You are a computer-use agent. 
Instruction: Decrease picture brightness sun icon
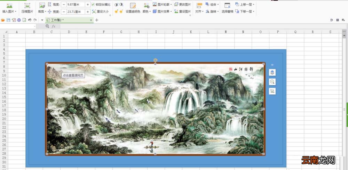[121, 11]
